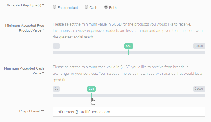This screenshot has width=211, height=122.
Task: Select the Free product radio button
Action: [x=55, y=7]
